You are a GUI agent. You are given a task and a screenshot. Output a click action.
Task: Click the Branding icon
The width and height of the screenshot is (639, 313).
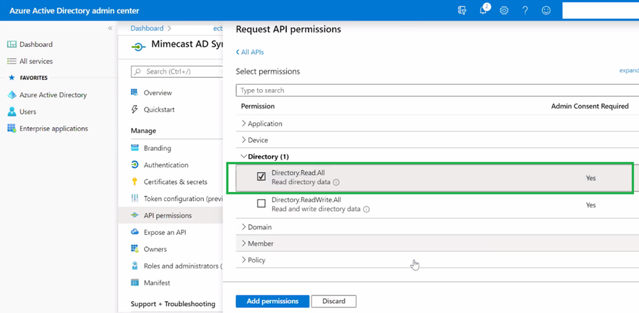[x=135, y=148]
